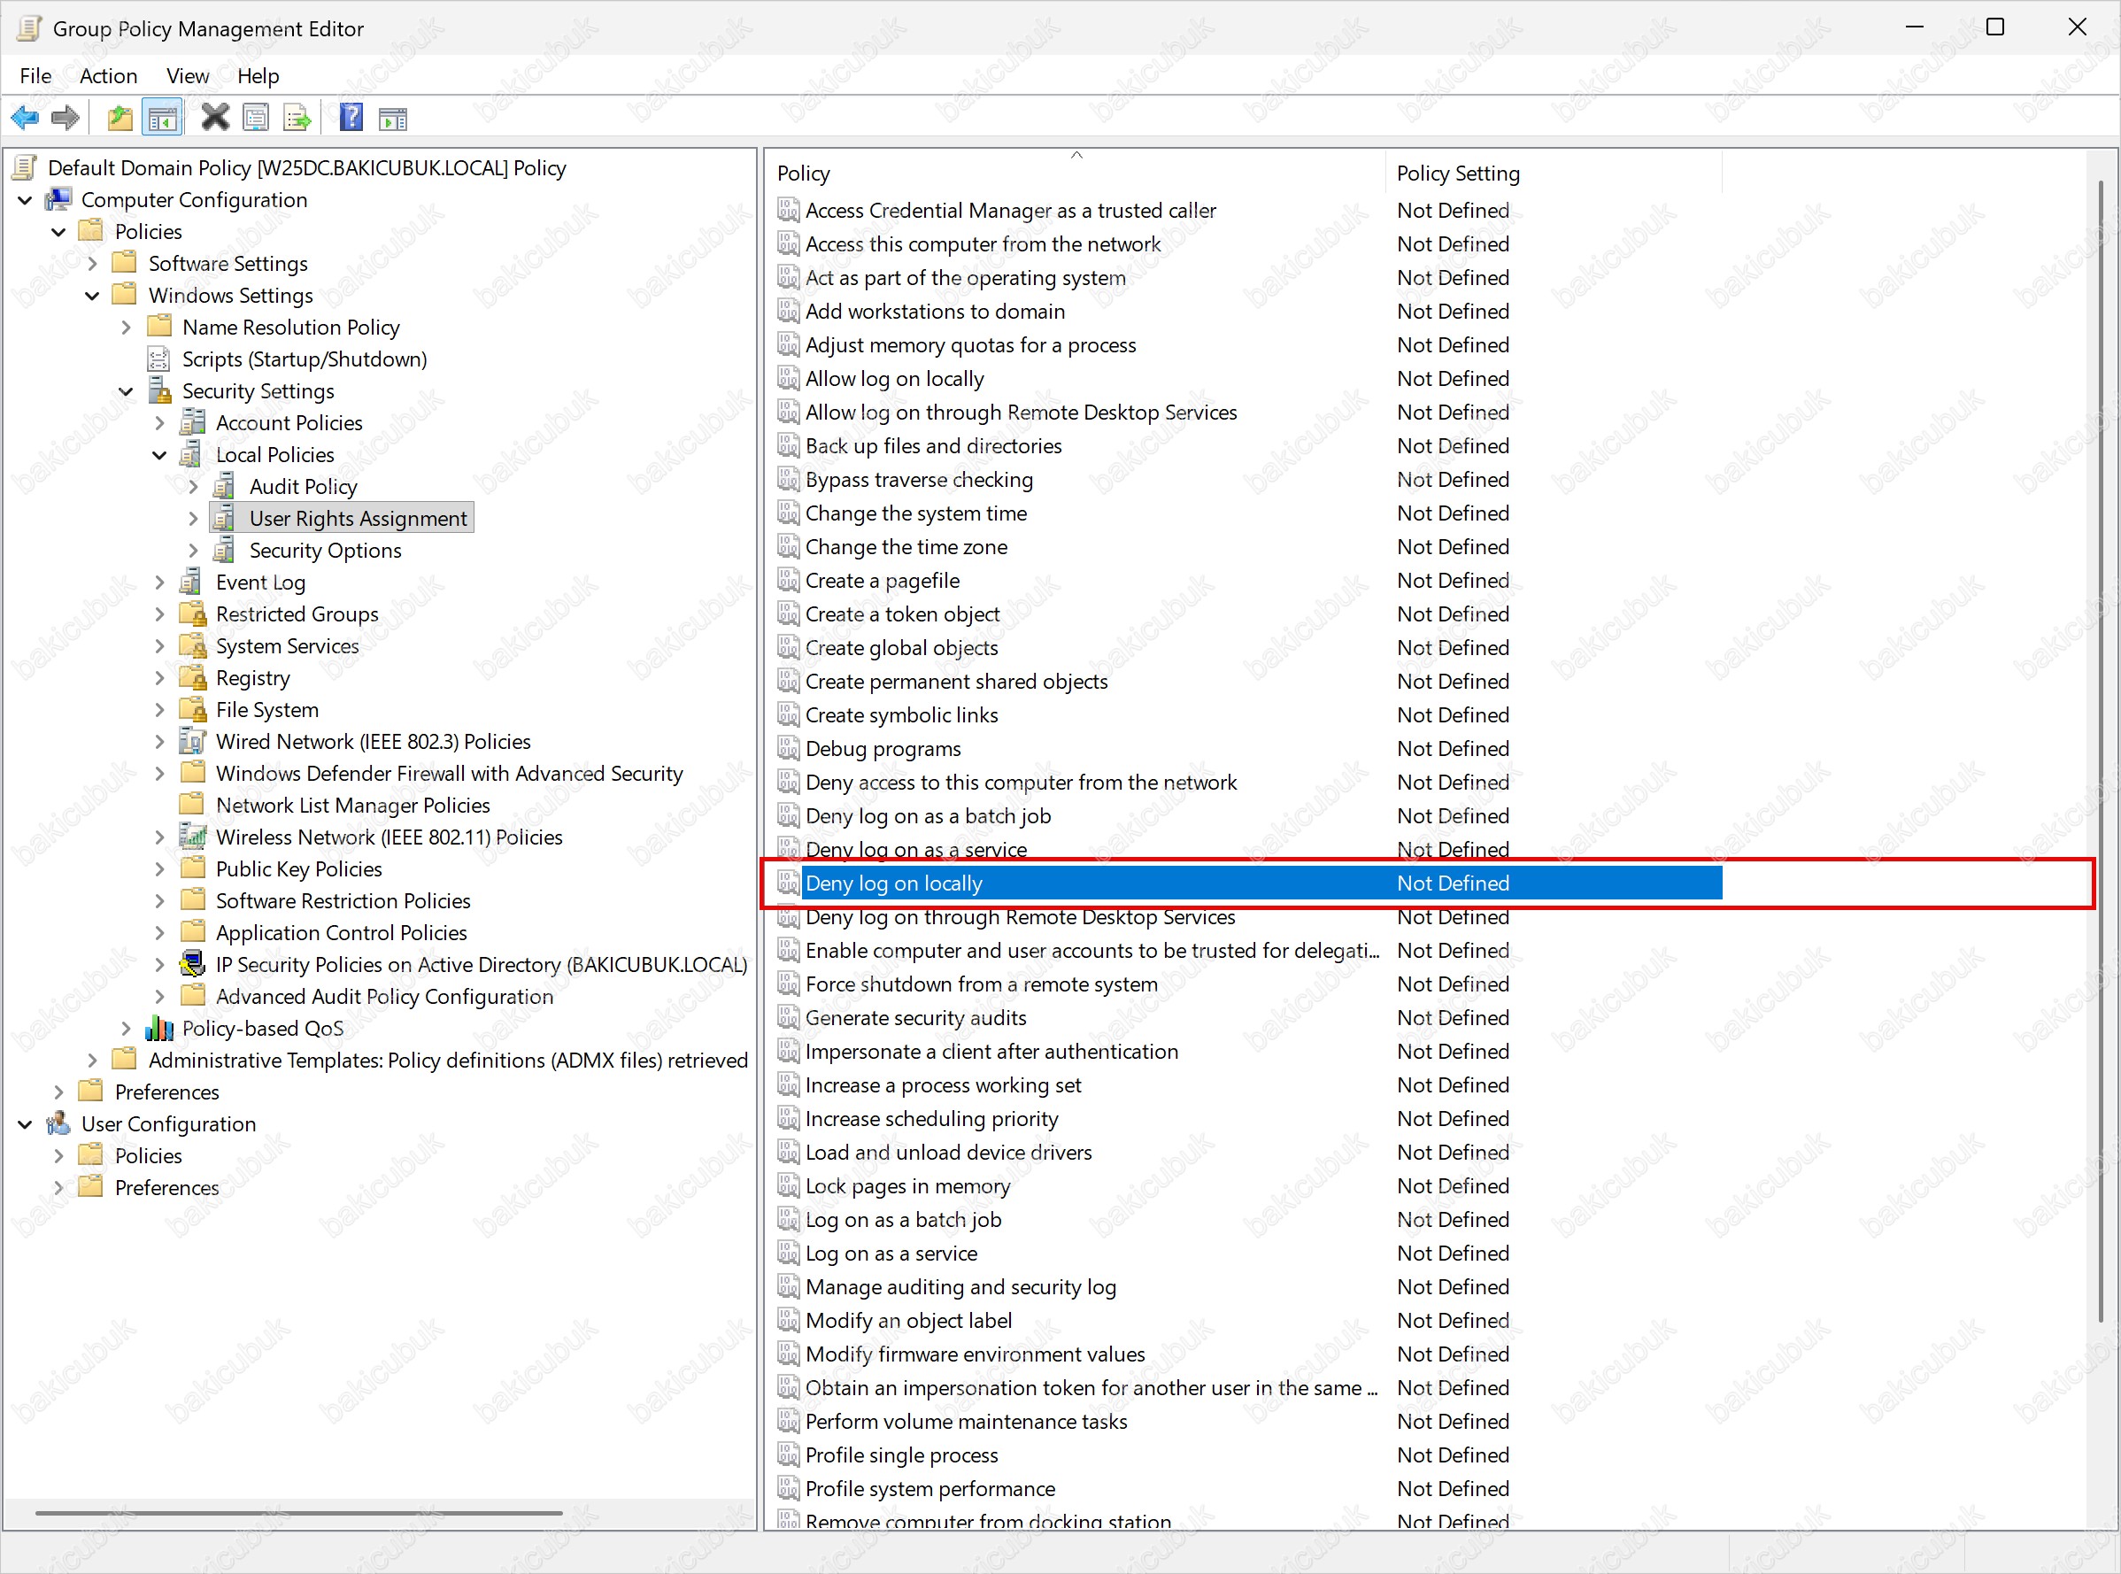The image size is (2121, 1574).
Task: Click the Group Policy Management Editor title icon
Action: click(x=28, y=27)
